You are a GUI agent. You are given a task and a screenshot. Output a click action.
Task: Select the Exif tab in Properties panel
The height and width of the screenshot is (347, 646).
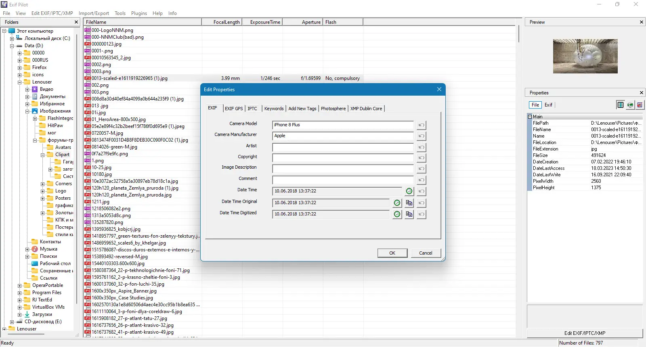click(548, 105)
